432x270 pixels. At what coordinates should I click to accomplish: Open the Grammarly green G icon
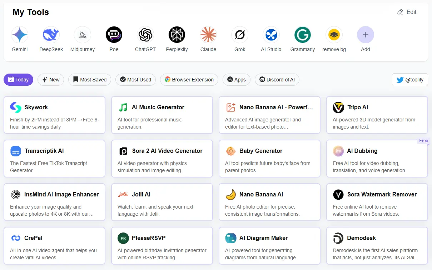303,35
